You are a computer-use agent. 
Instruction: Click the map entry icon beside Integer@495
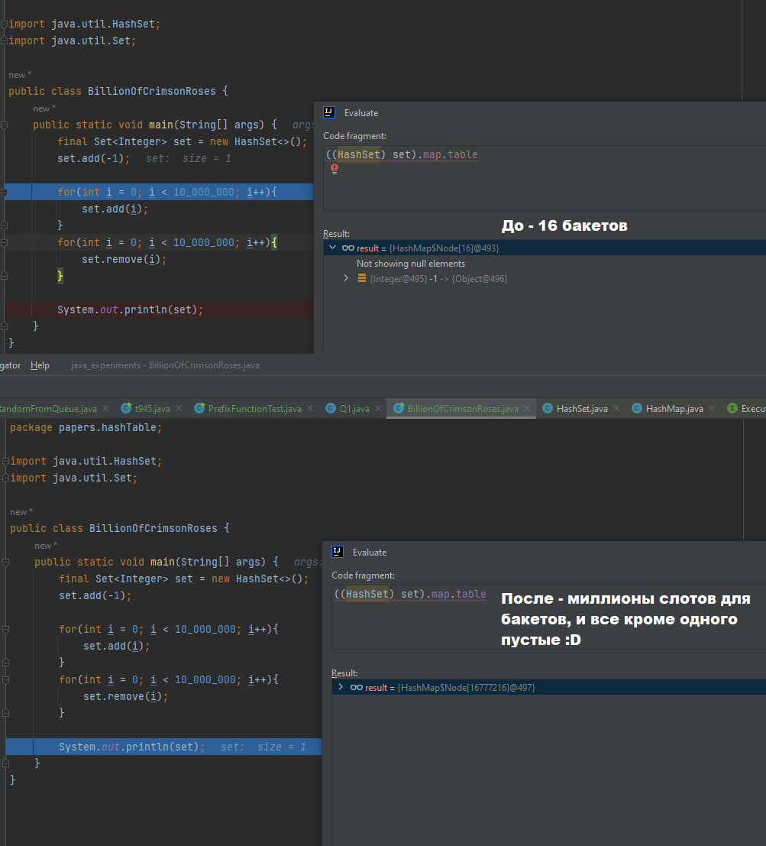[x=362, y=278]
